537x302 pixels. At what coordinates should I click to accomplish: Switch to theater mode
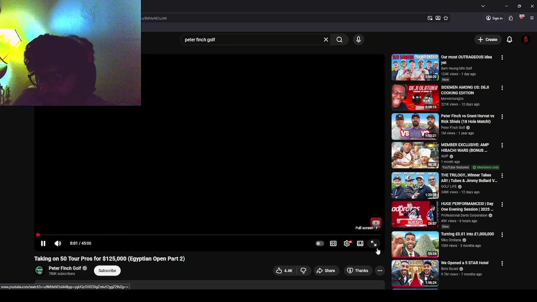360,243
